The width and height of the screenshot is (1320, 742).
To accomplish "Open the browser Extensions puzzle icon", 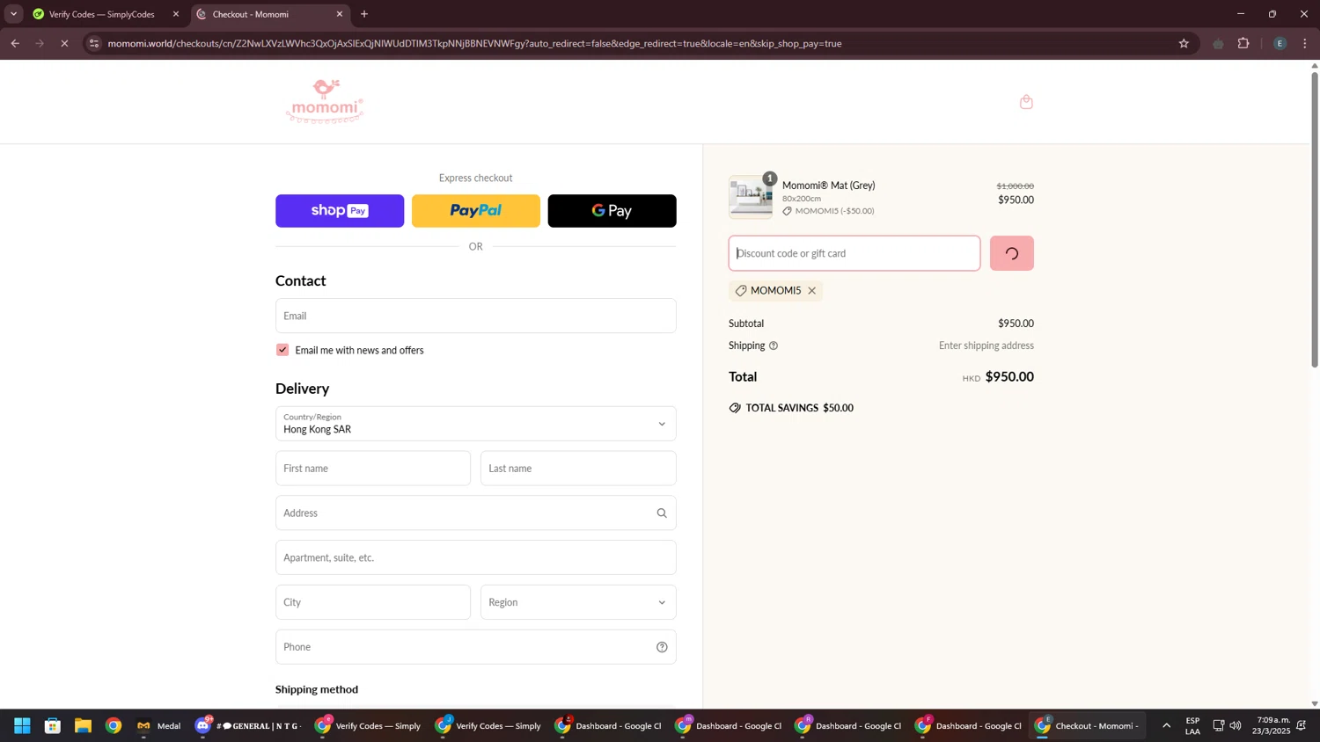I will point(1243,43).
